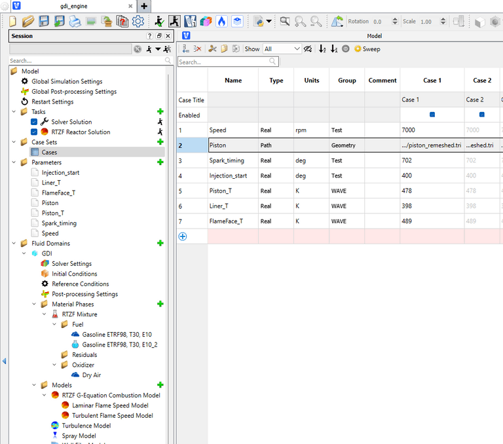
Task: Select Global Simulation Settings in the tree
Action: [67, 82]
